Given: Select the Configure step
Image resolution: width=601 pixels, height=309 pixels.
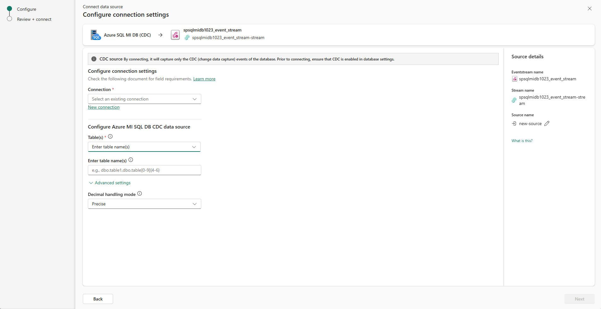Looking at the screenshot, I should (x=27, y=9).
